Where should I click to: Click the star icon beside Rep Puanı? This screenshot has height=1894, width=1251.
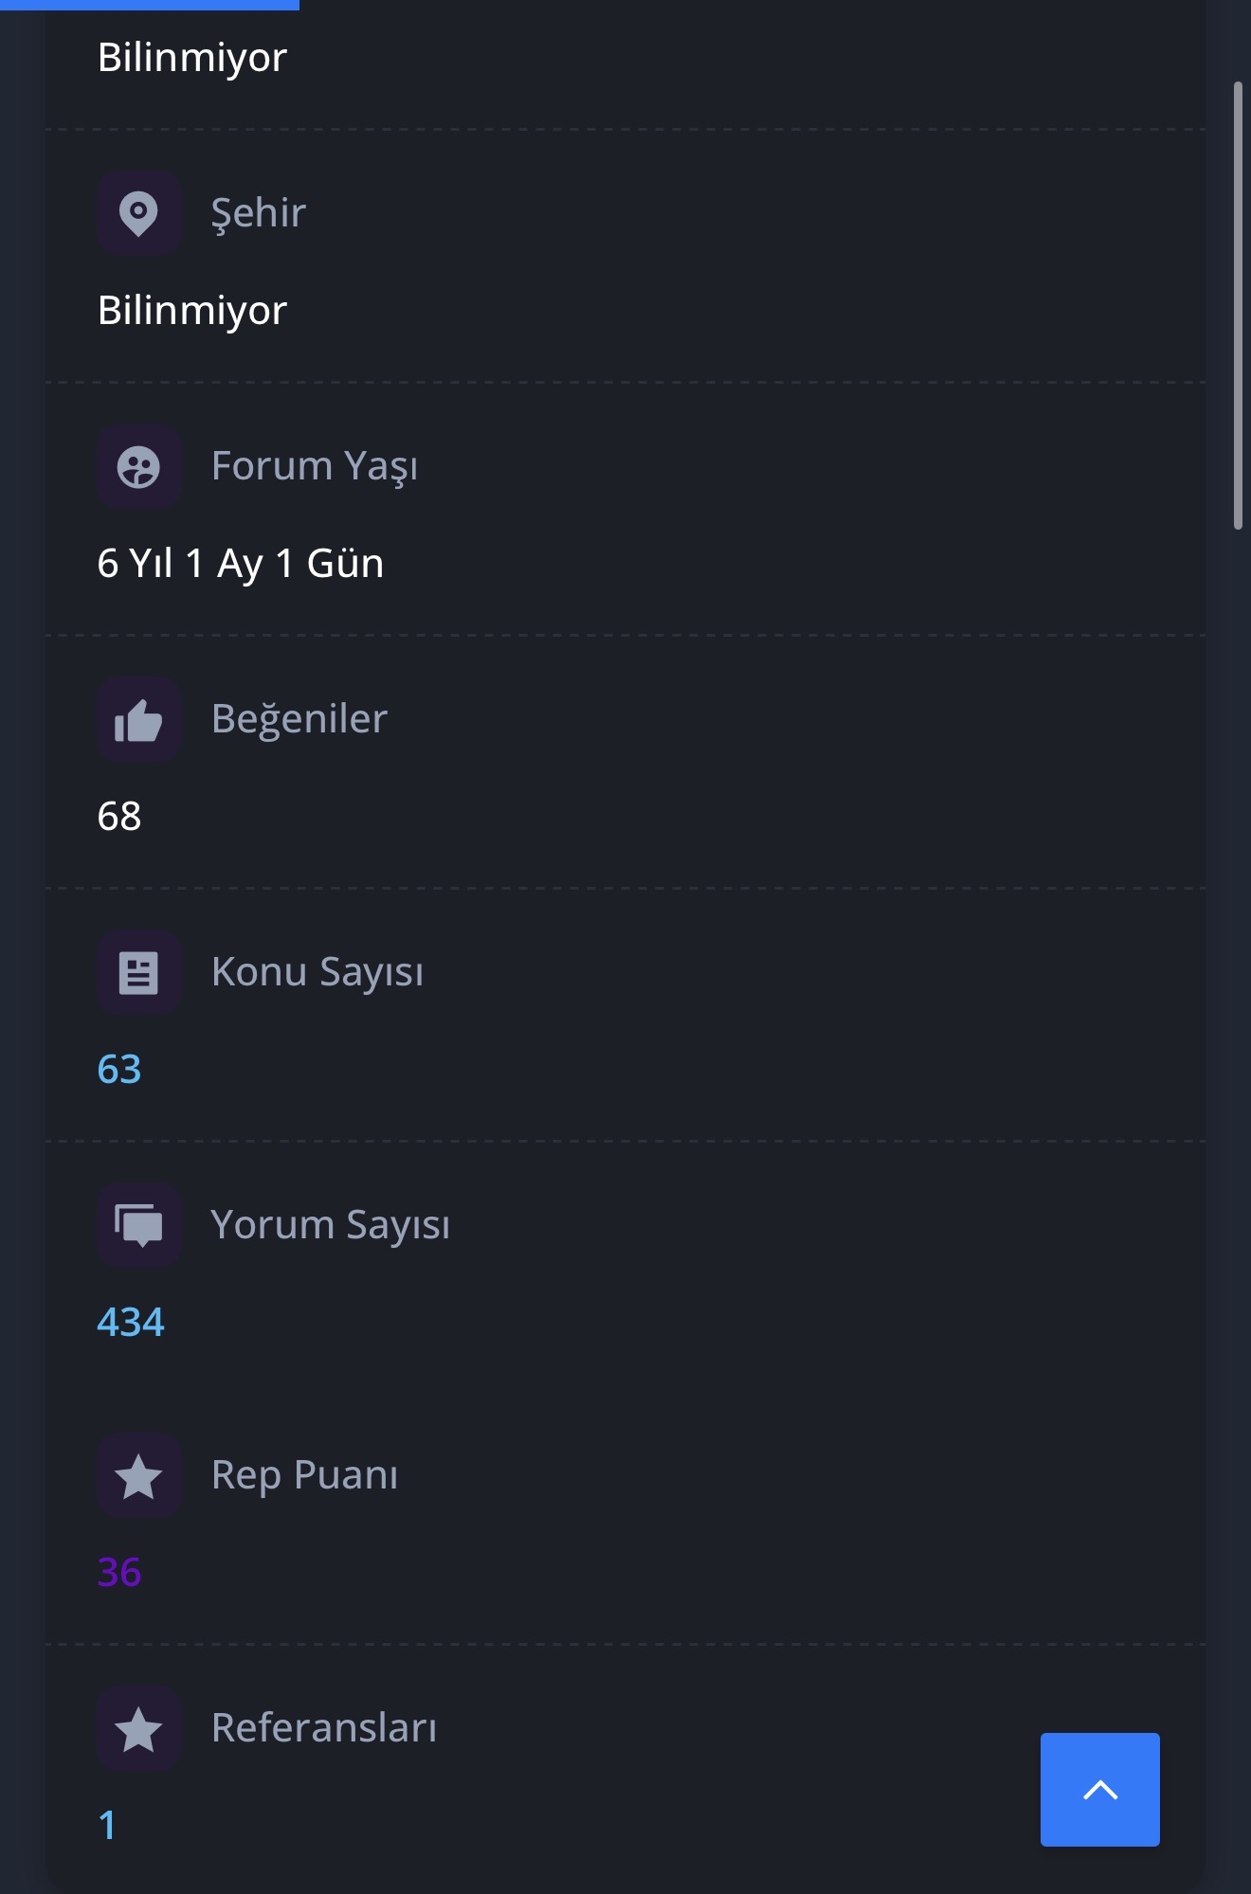138,1476
